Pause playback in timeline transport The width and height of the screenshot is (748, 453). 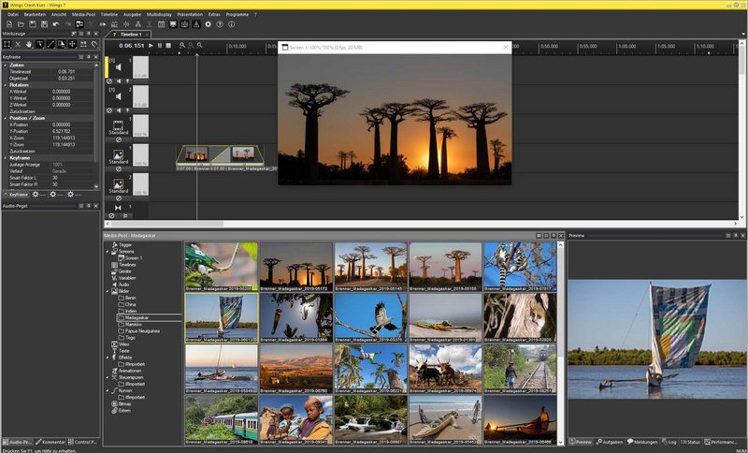(160, 45)
